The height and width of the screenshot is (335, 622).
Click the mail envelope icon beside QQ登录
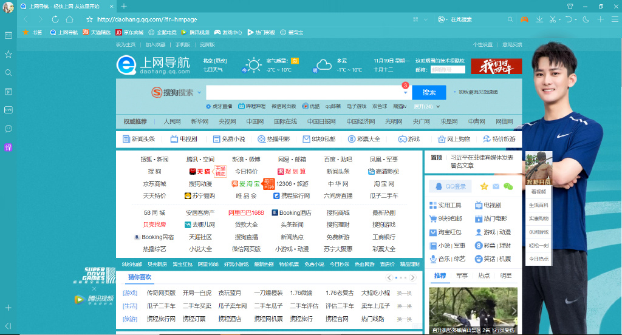[496, 186]
